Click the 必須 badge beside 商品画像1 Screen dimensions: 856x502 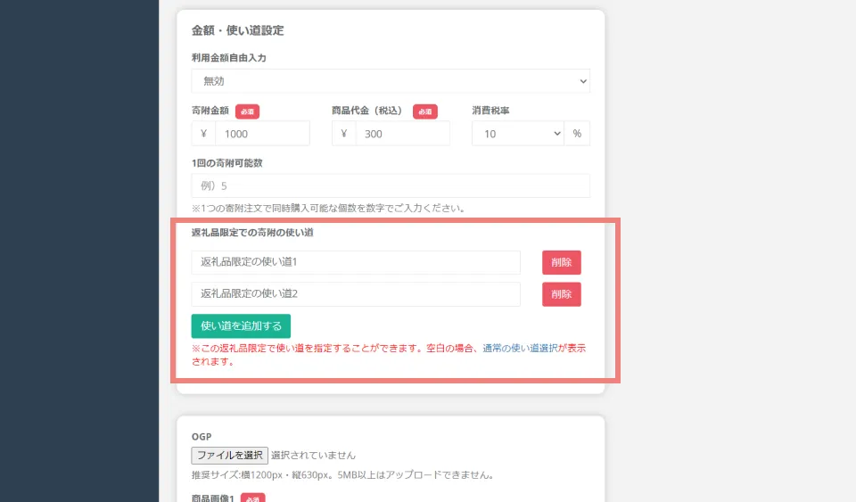tap(253, 498)
